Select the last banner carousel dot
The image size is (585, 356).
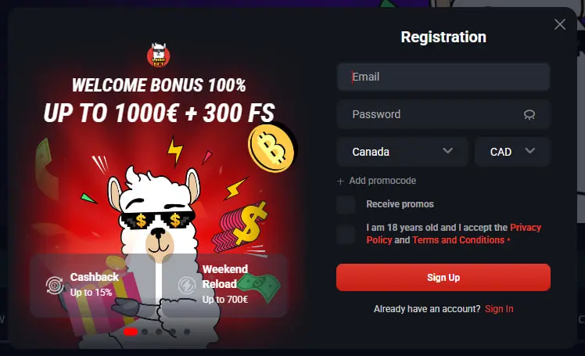[x=187, y=332]
